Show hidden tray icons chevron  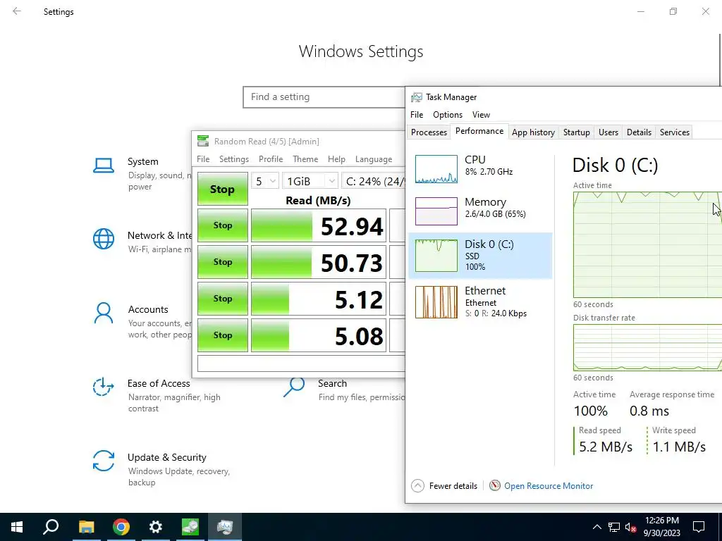pos(596,527)
